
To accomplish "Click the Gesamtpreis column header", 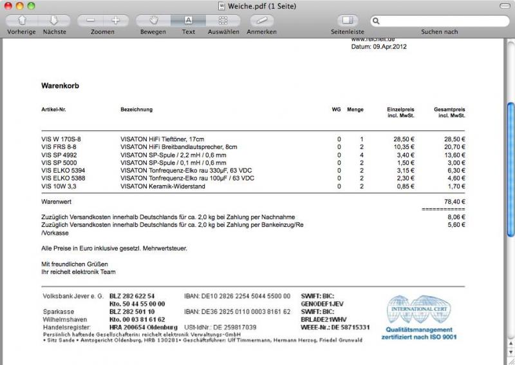I will [x=449, y=112].
